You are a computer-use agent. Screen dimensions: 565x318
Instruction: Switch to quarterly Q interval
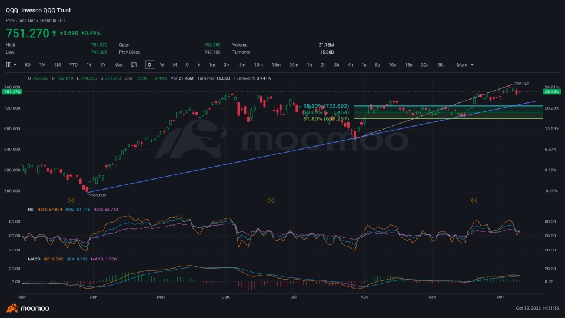(x=187, y=65)
